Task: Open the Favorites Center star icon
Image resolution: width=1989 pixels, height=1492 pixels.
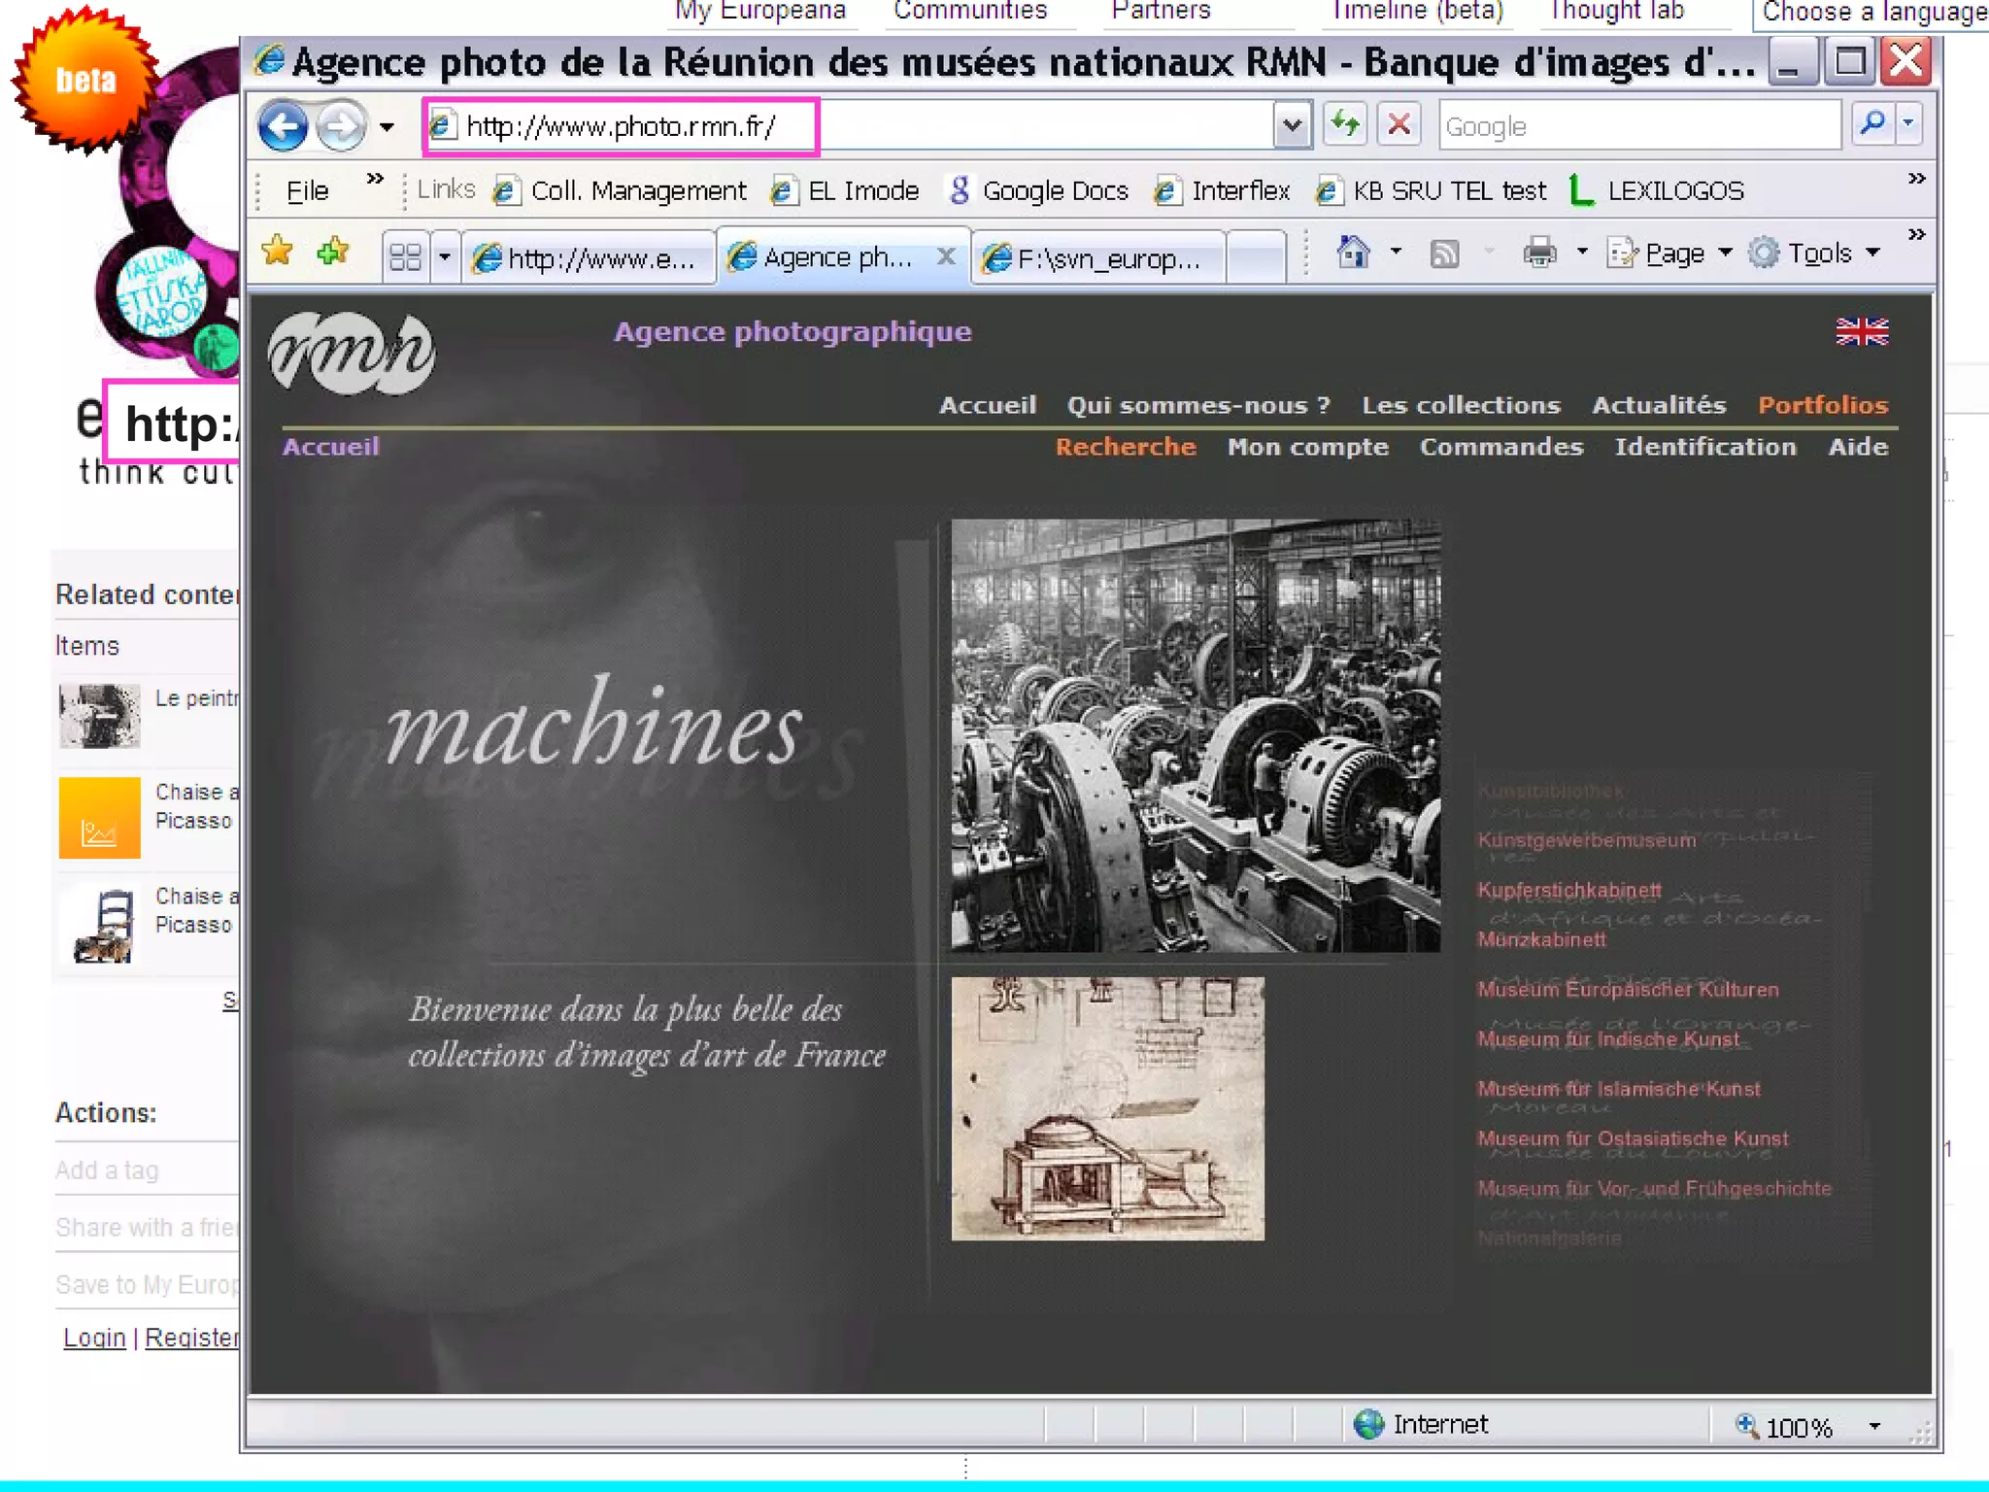Action: [278, 252]
